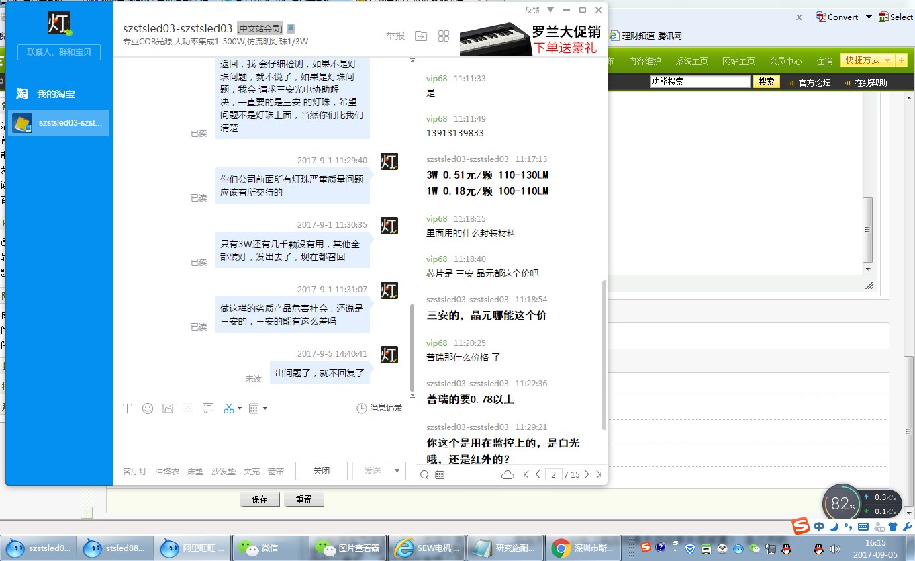Switch to Chrome 深圳市斯 taskbar item

click(x=582, y=548)
